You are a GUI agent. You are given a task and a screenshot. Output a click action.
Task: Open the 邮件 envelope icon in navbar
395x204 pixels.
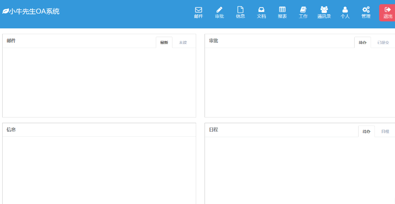(x=198, y=10)
